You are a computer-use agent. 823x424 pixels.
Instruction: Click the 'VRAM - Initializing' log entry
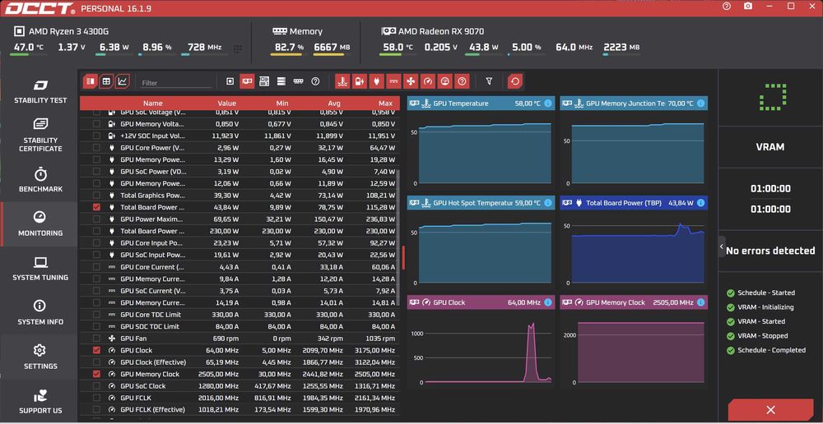pyautogui.click(x=765, y=307)
